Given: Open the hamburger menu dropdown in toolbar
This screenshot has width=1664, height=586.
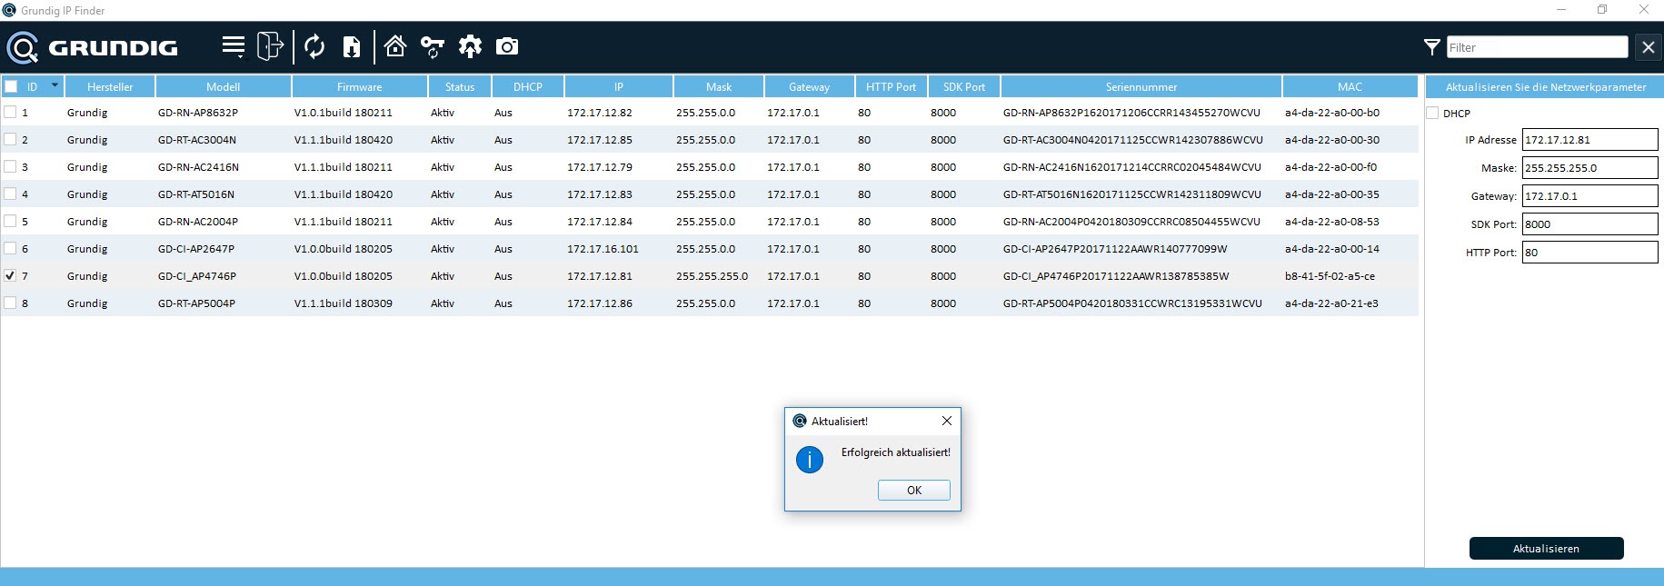Looking at the screenshot, I should click(234, 46).
